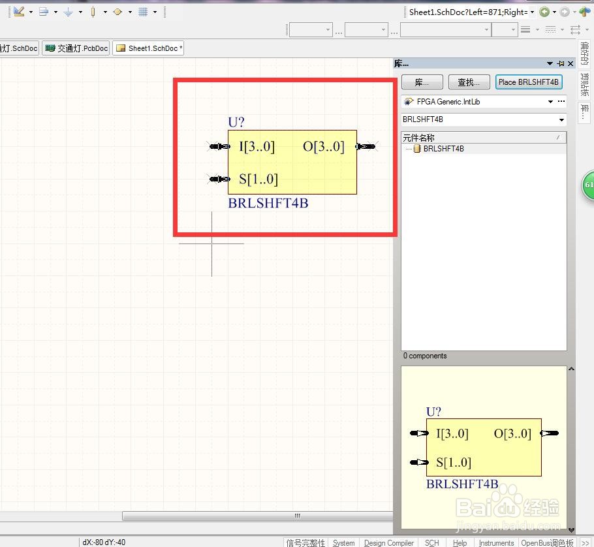This screenshot has width=594, height=547.
Task: Click the dotted line style icon
Action: [550, 29]
